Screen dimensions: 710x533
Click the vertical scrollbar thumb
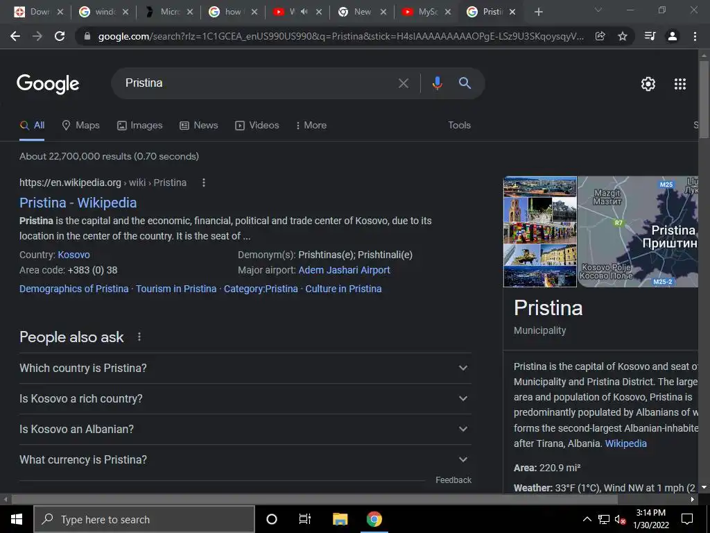point(704,99)
